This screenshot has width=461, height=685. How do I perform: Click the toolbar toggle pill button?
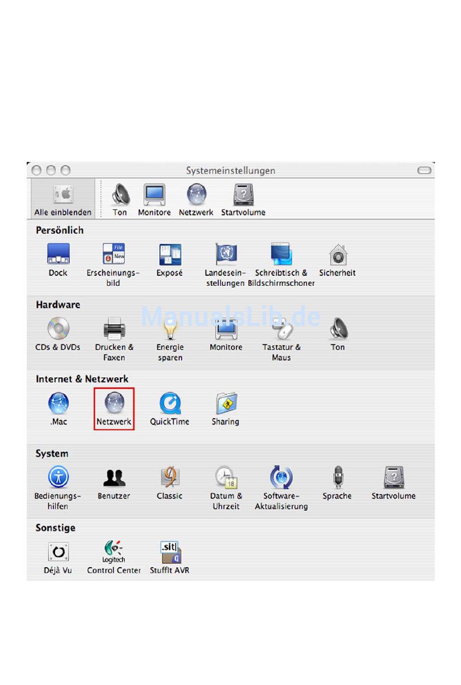click(x=425, y=170)
